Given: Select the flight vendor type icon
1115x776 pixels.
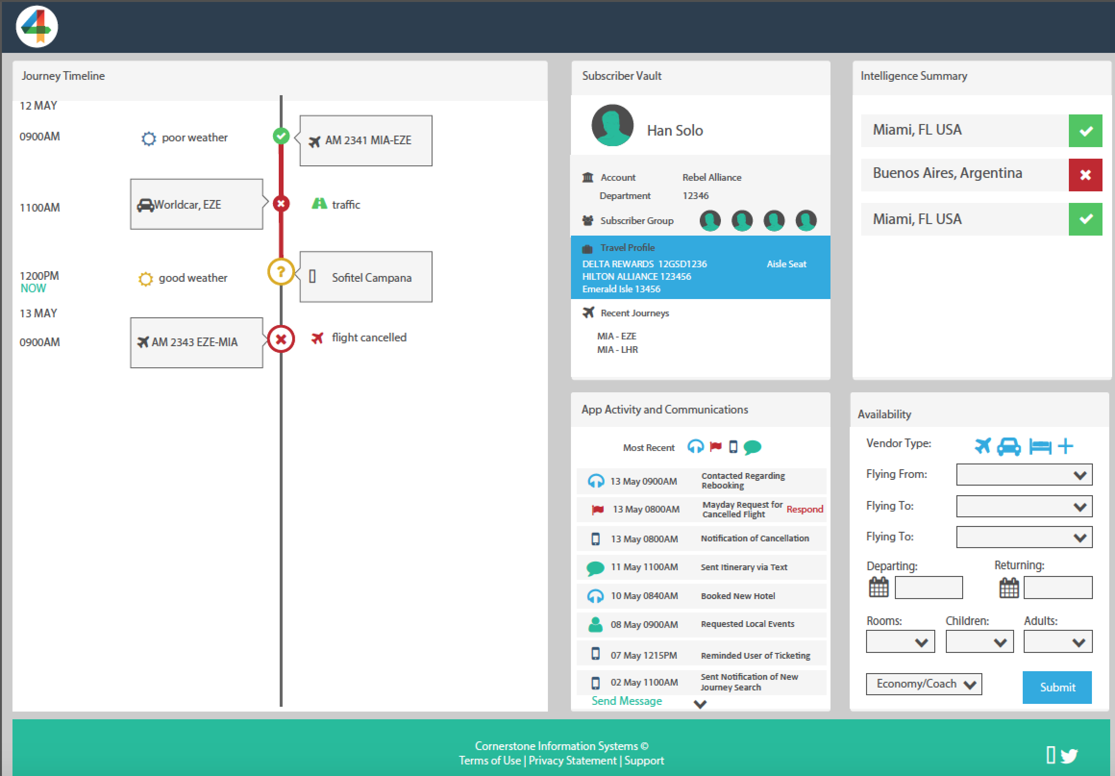Looking at the screenshot, I should pyautogui.click(x=982, y=446).
